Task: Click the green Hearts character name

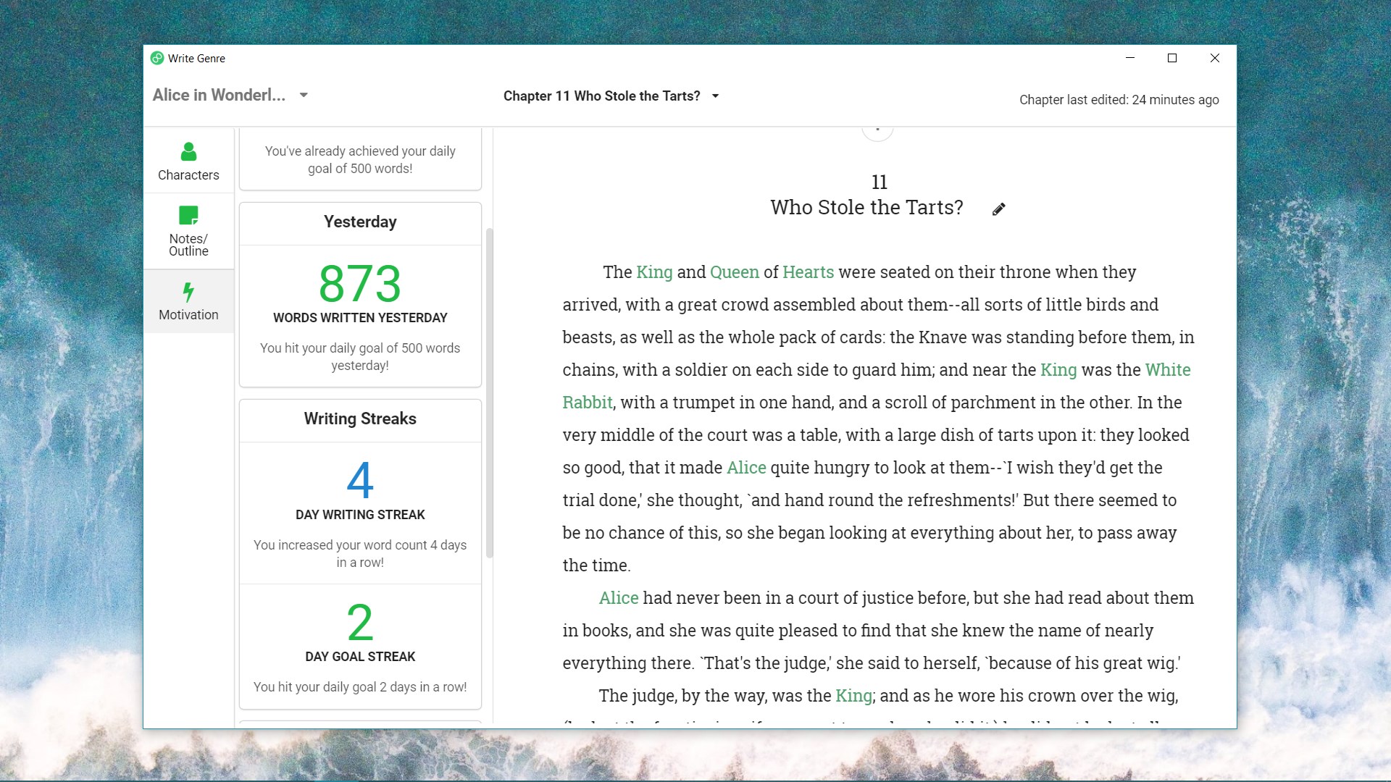Action: (808, 272)
